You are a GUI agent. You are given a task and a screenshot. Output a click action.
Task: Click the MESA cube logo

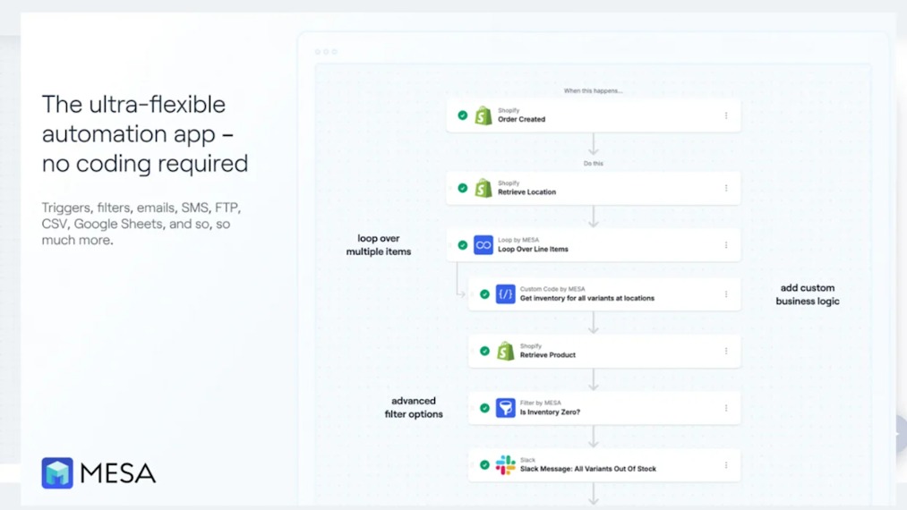click(x=57, y=473)
